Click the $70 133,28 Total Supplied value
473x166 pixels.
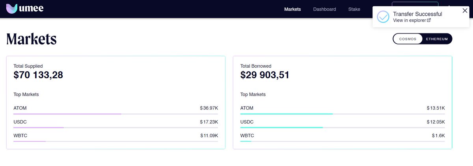38,75
